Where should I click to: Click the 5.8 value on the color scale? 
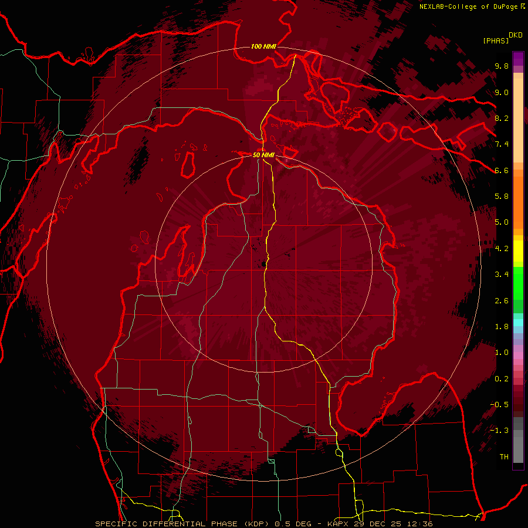(502, 197)
